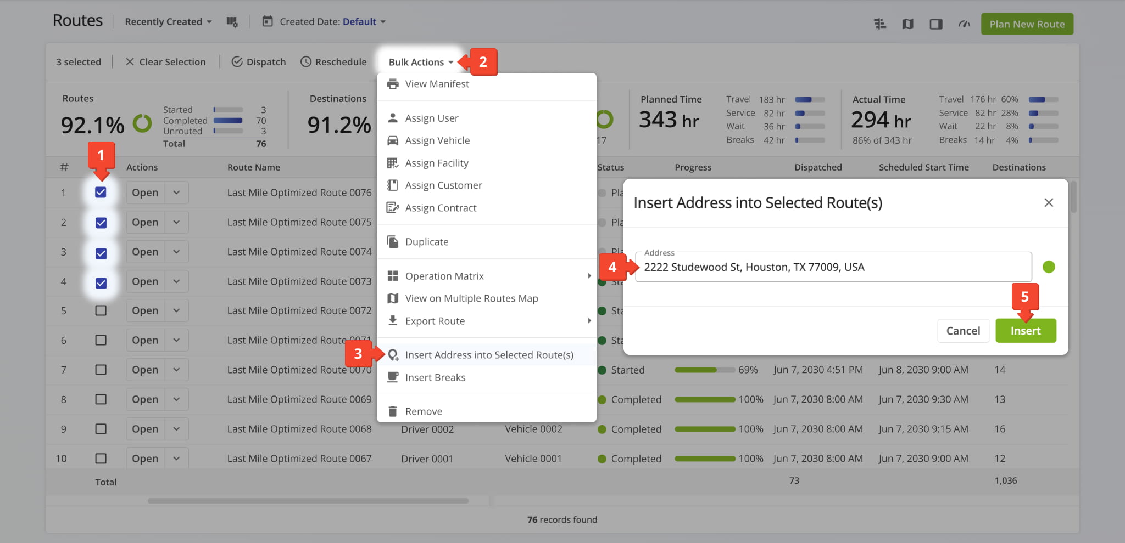Click the Reschedule clock icon

click(x=333, y=61)
